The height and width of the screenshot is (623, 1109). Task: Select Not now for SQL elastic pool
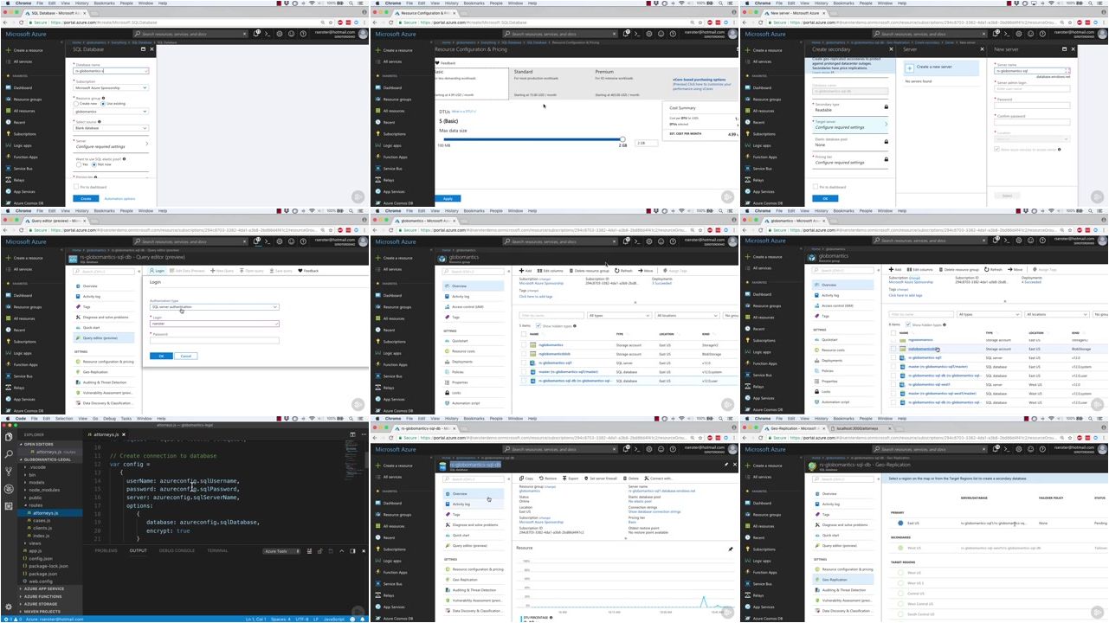(94, 164)
